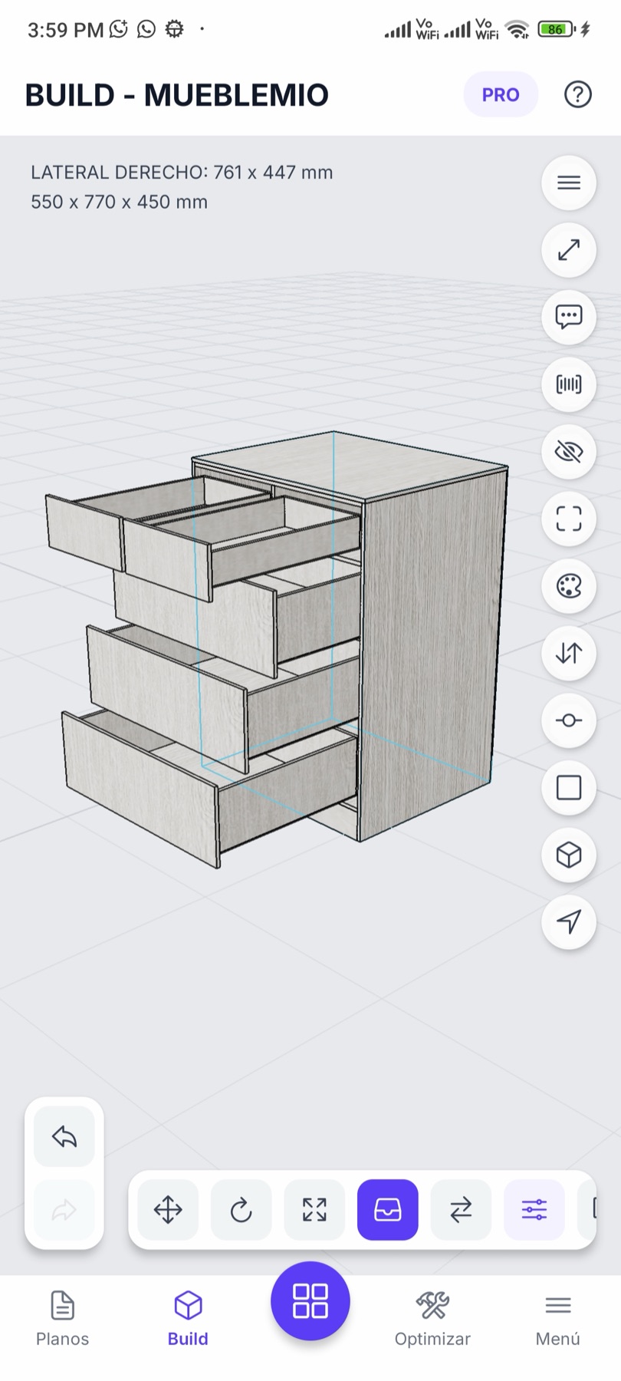Select the square 2D view icon
The height and width of the screenshot is (1381, 621).
point(569,788)
